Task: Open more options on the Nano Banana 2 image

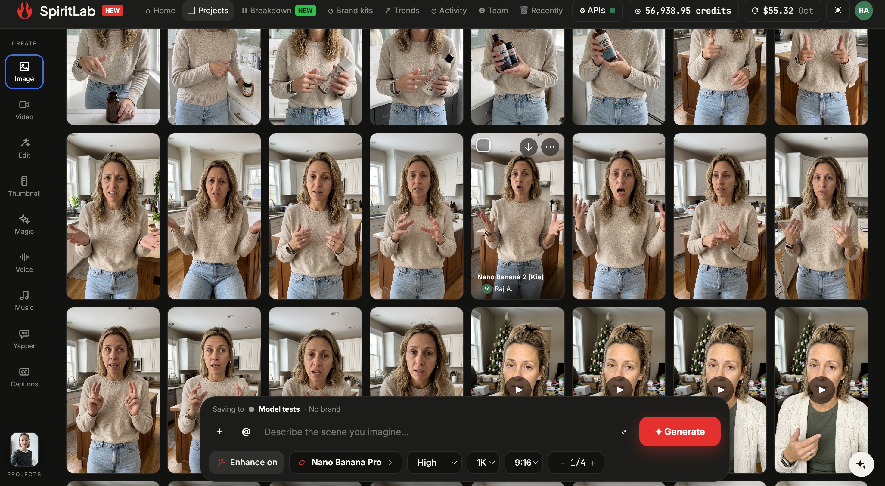Action: (x=550, y=147)
